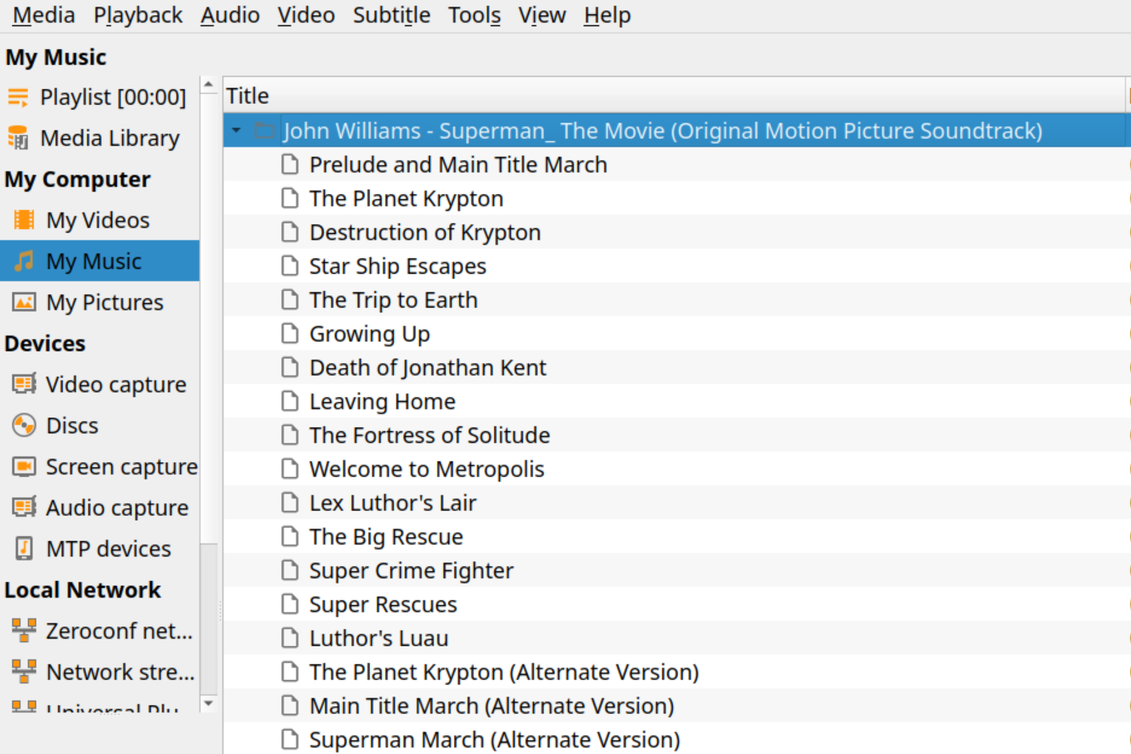Click the Audio capture icon
Image resolution: width=1131 pixels, height=754 pixels.
[25, 507]
